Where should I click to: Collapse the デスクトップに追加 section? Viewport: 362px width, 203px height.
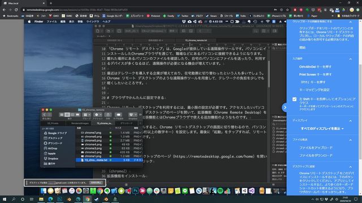tap(351, 167)
